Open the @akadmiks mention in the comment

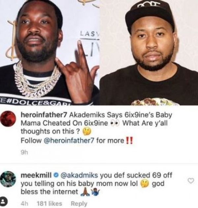point(79,176)
